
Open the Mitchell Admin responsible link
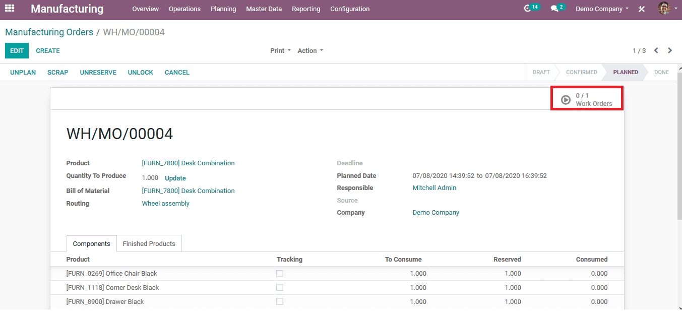pos(435,188)
